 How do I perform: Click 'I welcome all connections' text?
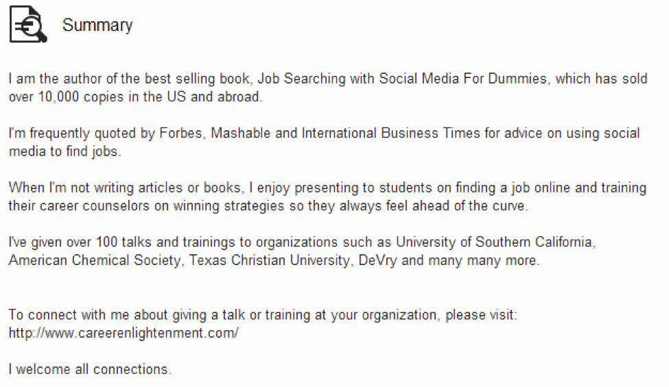click(90, 369)
